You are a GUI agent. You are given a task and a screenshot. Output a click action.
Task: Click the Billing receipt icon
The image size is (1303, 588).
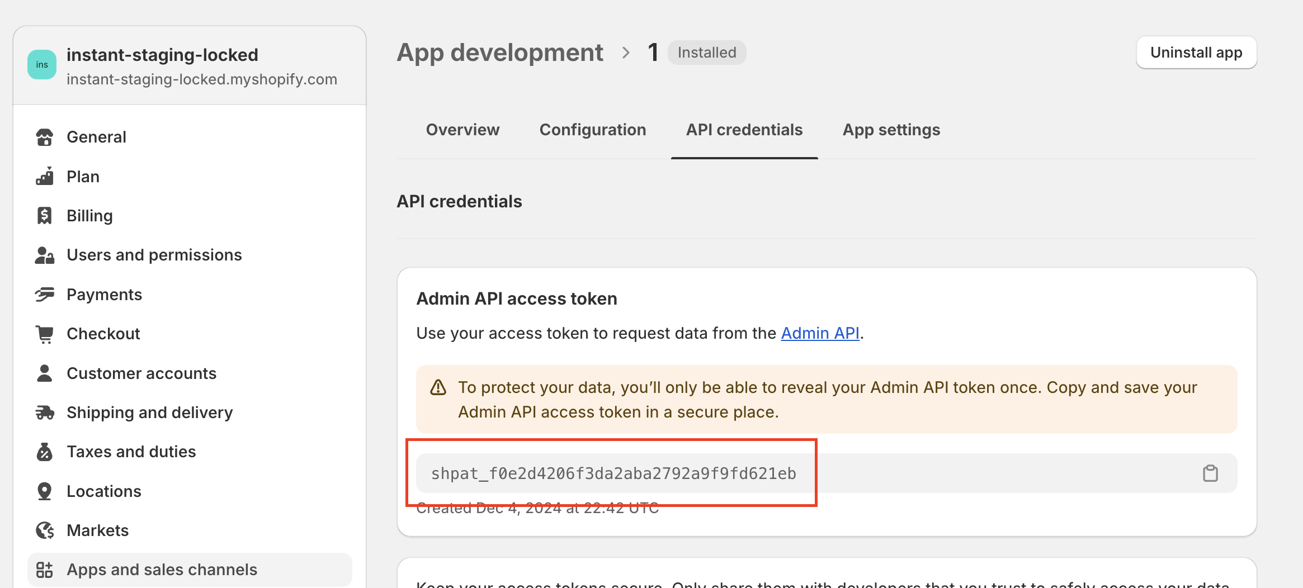(44, 216)
